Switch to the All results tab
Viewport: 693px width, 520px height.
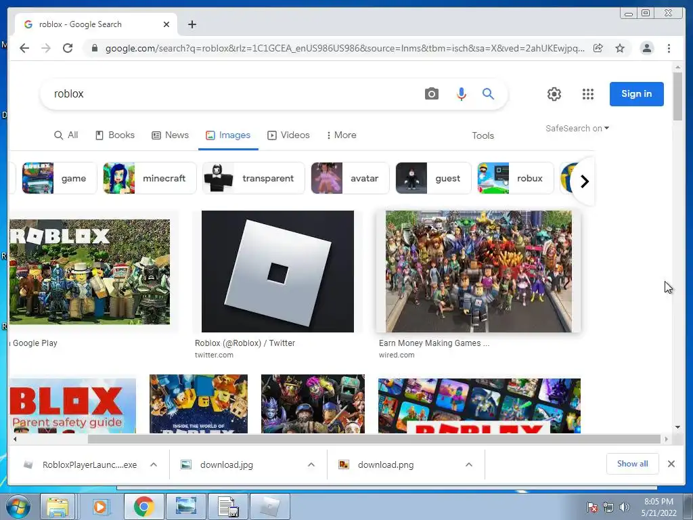(66, 135)
